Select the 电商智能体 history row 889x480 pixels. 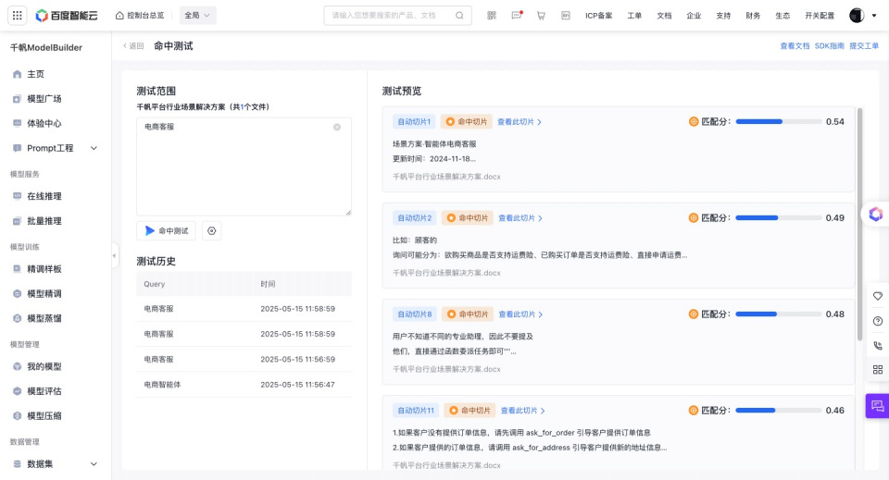(x=244, y=385)
